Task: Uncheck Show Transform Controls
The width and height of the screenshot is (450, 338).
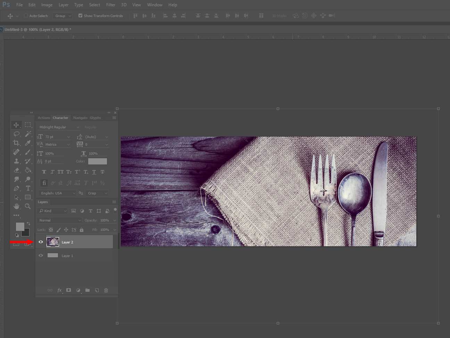Action: click(80, 16)
